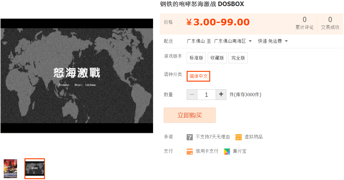This screenshot has height=180, width=344.
Task: Click the 不支持7天无理由 text
Action: [x=213, y=137]
